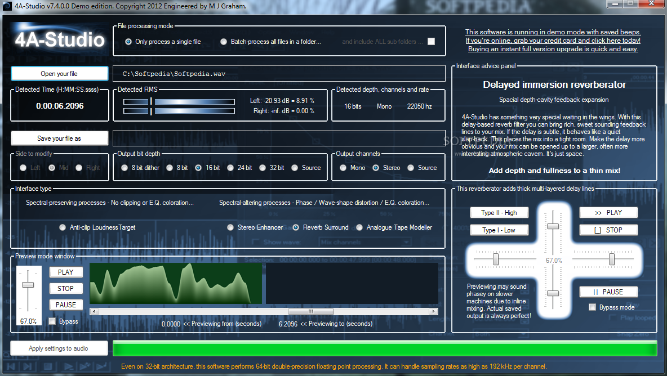Click the 67.0% reverberator center value
Screen dimensions: 667x376
(x=553, y=261)
